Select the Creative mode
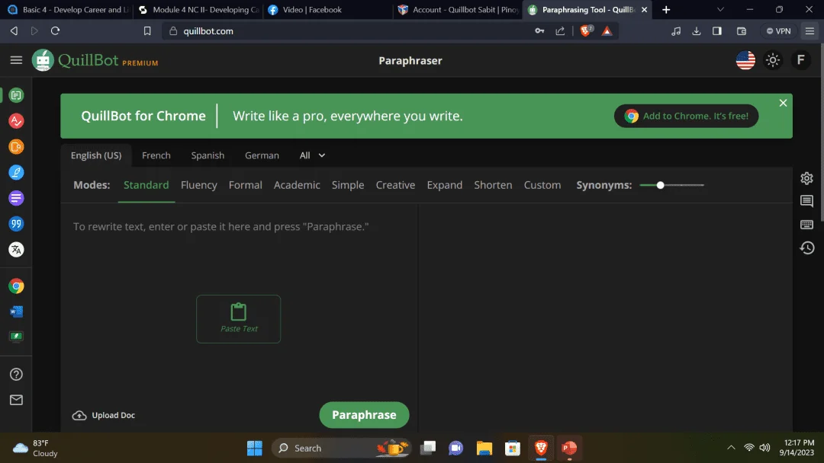The height and width of the screenshot is (463, 824). click(x=395, y=185)
